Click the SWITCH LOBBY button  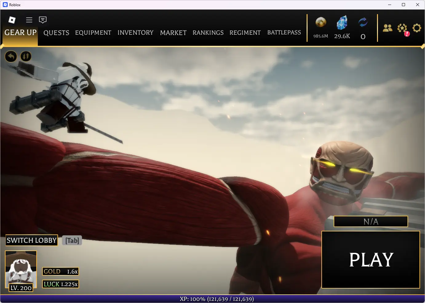(32, 240)
